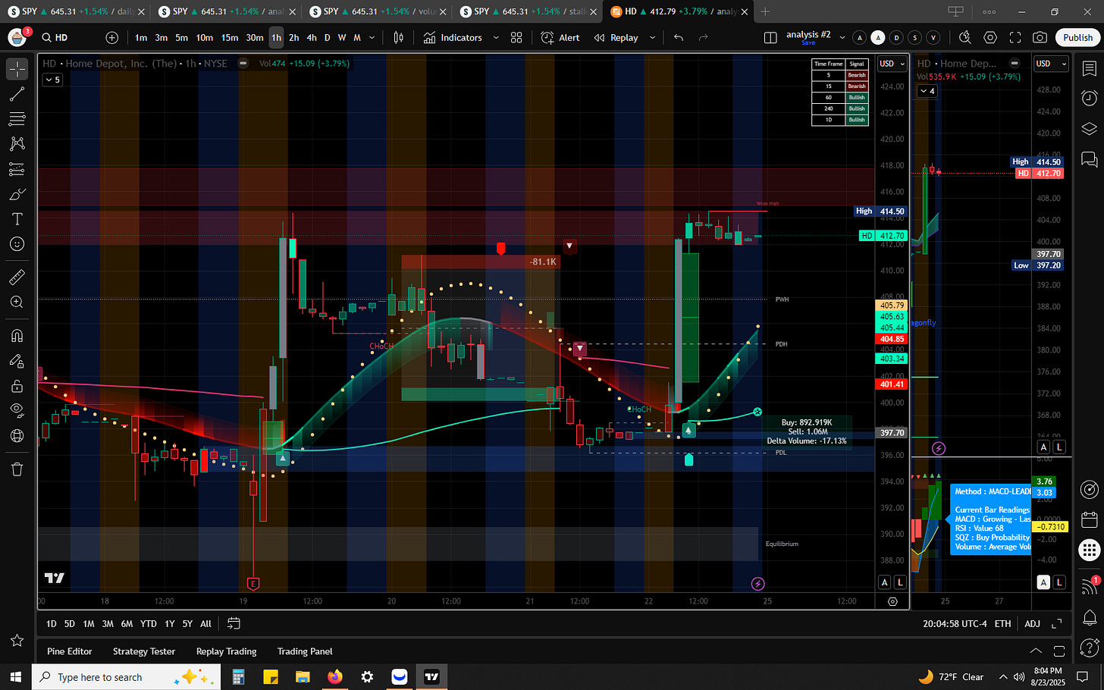Open the chats panel on right sidebar
The image size is (1104, 690).
pyautogui.click(x=1090, y=158)
